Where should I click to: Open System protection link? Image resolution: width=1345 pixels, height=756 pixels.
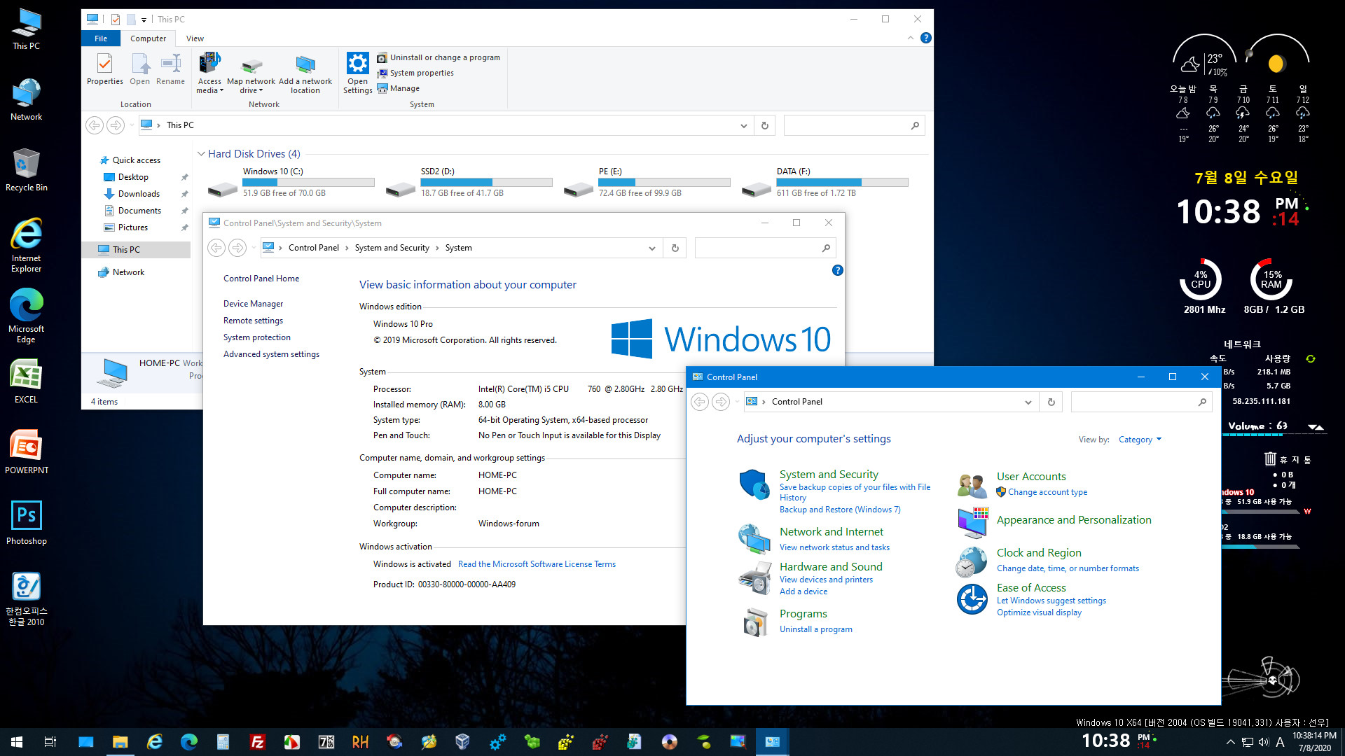(257, 337)
